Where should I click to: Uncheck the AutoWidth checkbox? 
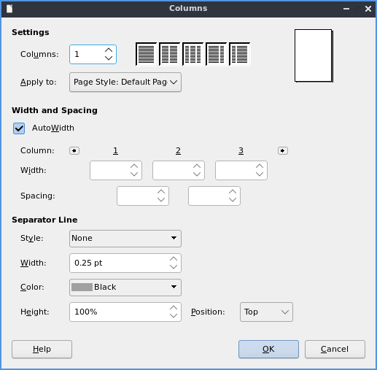19,128
